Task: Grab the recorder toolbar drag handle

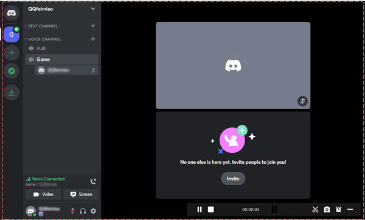Action: [274, 210]
